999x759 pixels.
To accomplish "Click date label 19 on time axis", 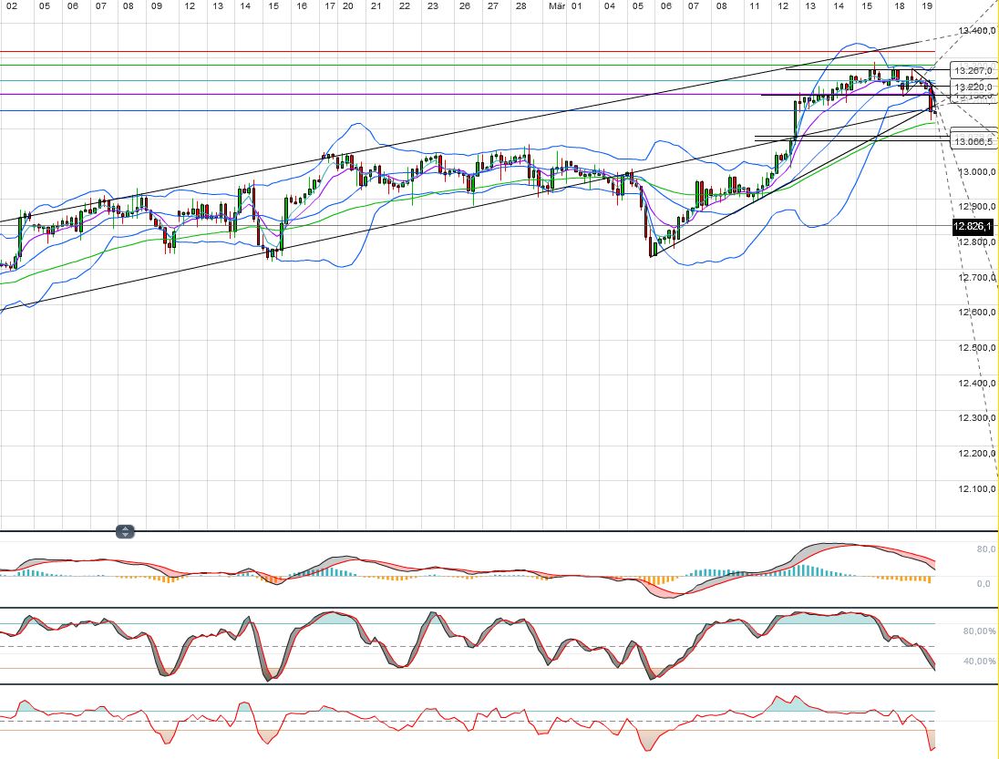I will point(927,5).
